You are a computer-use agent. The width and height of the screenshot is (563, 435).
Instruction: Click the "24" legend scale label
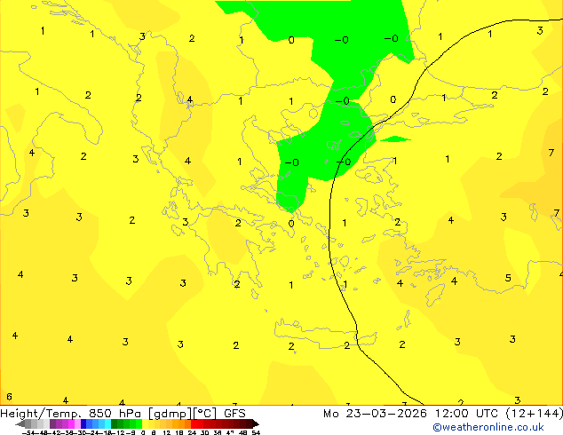[x=192, y=432]
